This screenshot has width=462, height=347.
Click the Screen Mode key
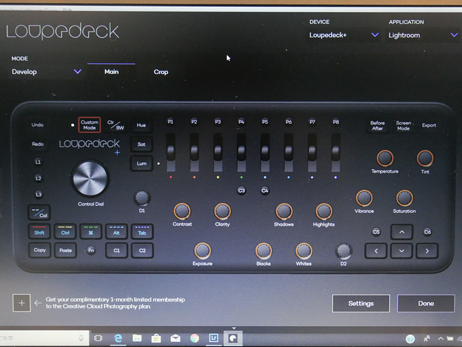click(403, 125)
